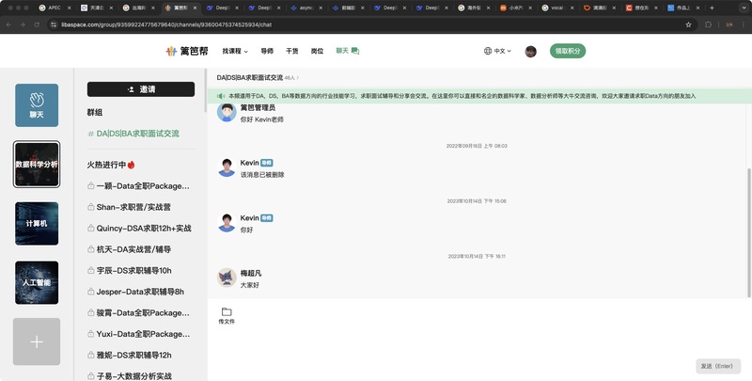Click the 篱笆管理员 username

pyautogui.click(x=258, y=108)
